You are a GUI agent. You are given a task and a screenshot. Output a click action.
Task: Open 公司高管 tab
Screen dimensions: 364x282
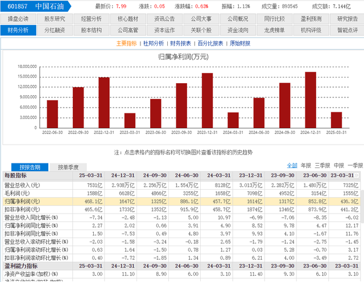point(128,30)
